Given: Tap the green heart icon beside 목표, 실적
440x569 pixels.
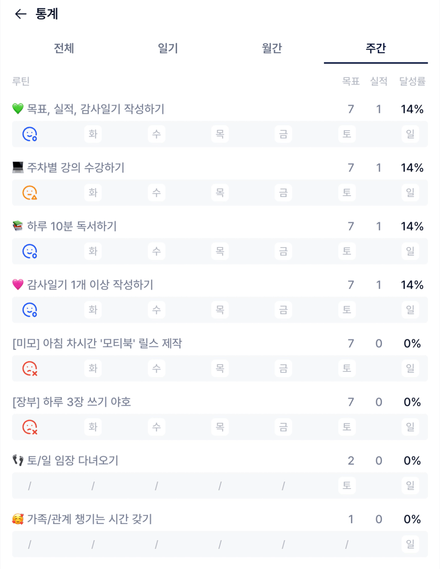Looking at the screenshot, I should [x=18, y=109].
